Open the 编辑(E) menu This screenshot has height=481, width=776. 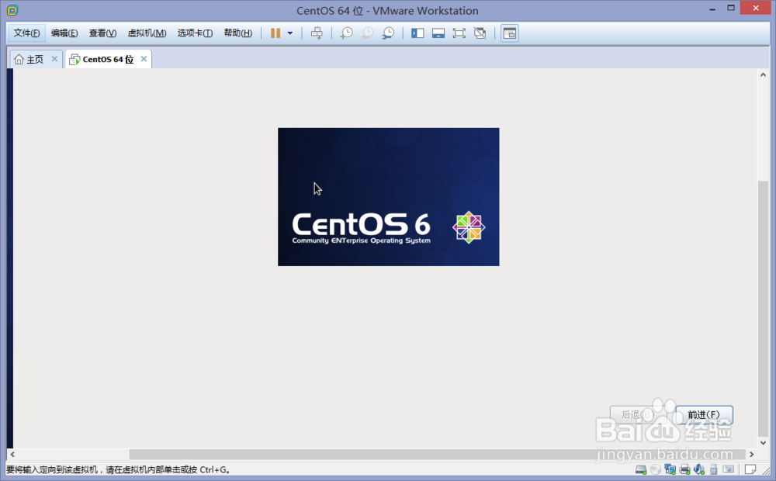coord(64,33)
